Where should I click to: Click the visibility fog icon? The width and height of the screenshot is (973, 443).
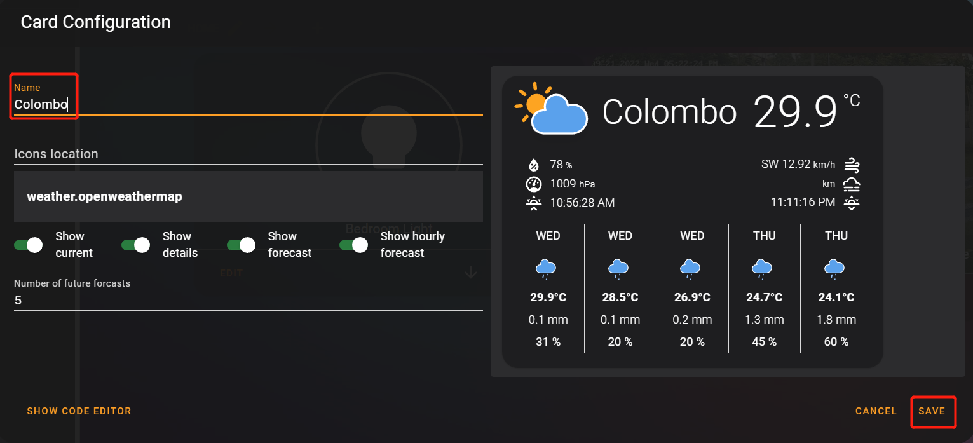click(852, 184)
